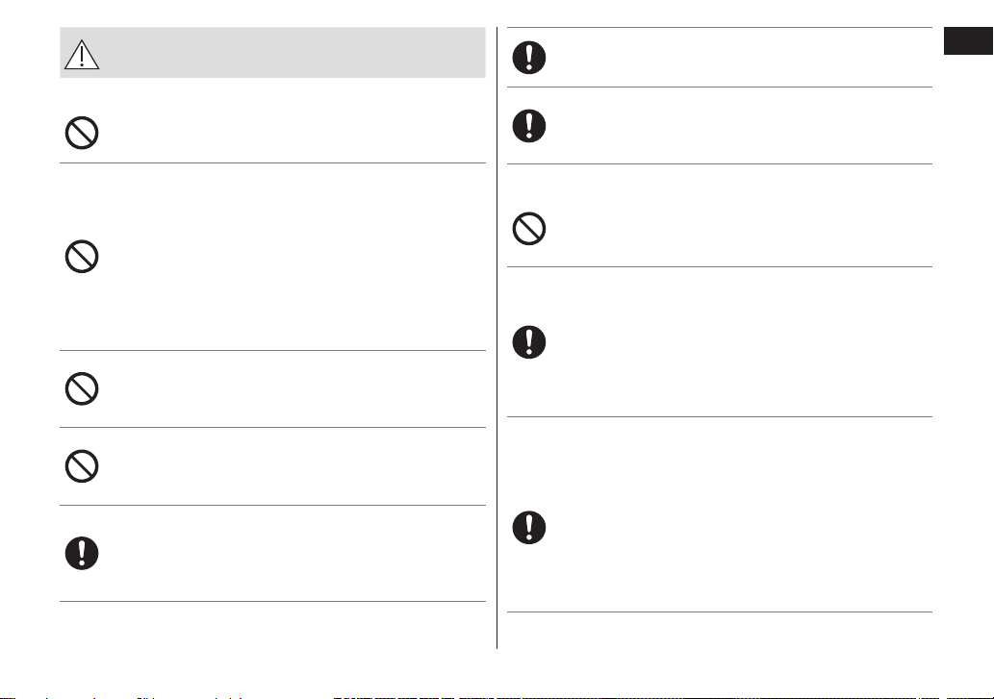The width and height of the screenshot is (994, 699).
Task: Open the black tab at the page's top-right corner
Action: tap(969, 40)
